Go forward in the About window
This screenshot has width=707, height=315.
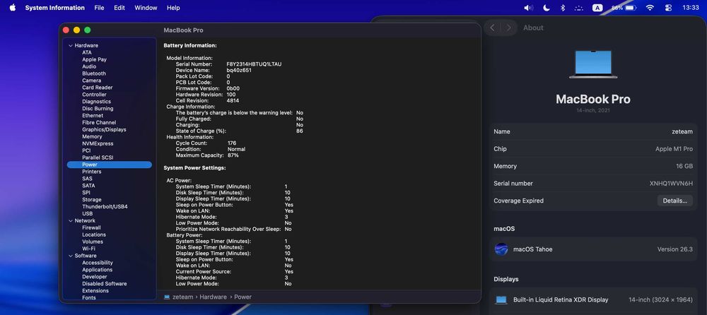(x=508, y=28)
